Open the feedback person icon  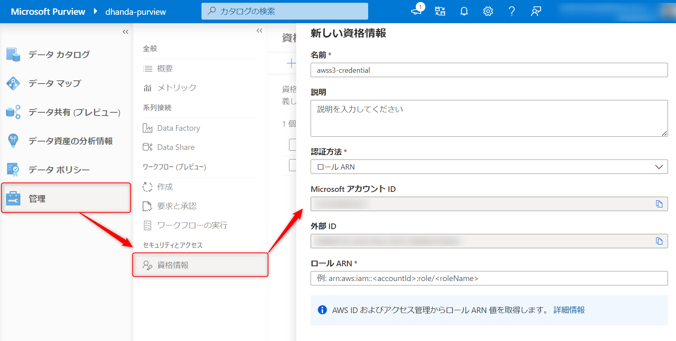point(536,11)
